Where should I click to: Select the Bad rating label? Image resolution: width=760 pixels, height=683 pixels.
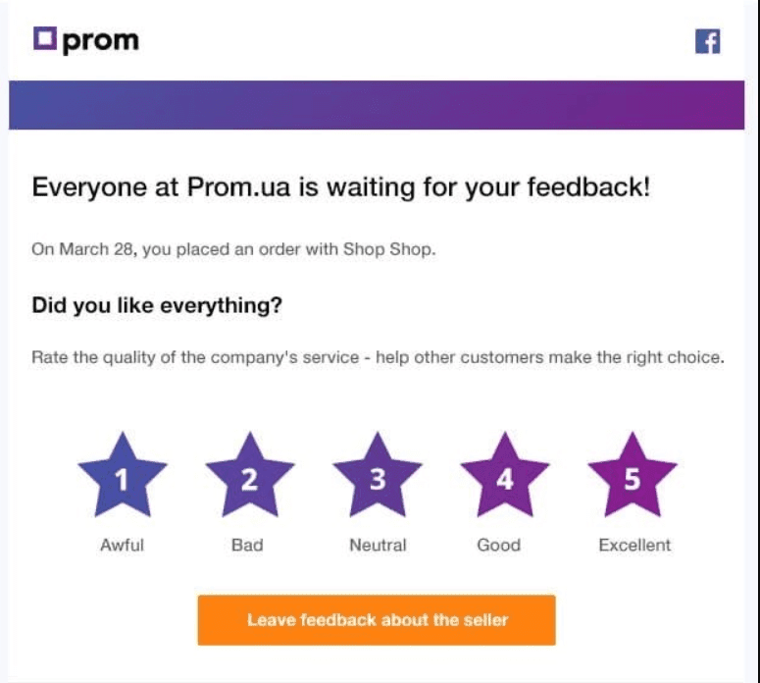tap(247, 545)
